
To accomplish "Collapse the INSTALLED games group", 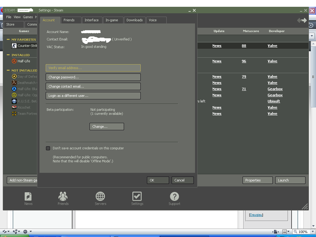I will coord(8,55).
